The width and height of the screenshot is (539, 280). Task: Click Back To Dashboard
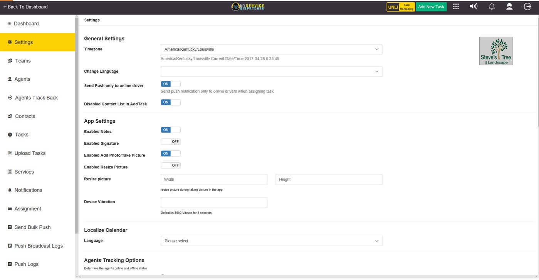tap(26, 7)
